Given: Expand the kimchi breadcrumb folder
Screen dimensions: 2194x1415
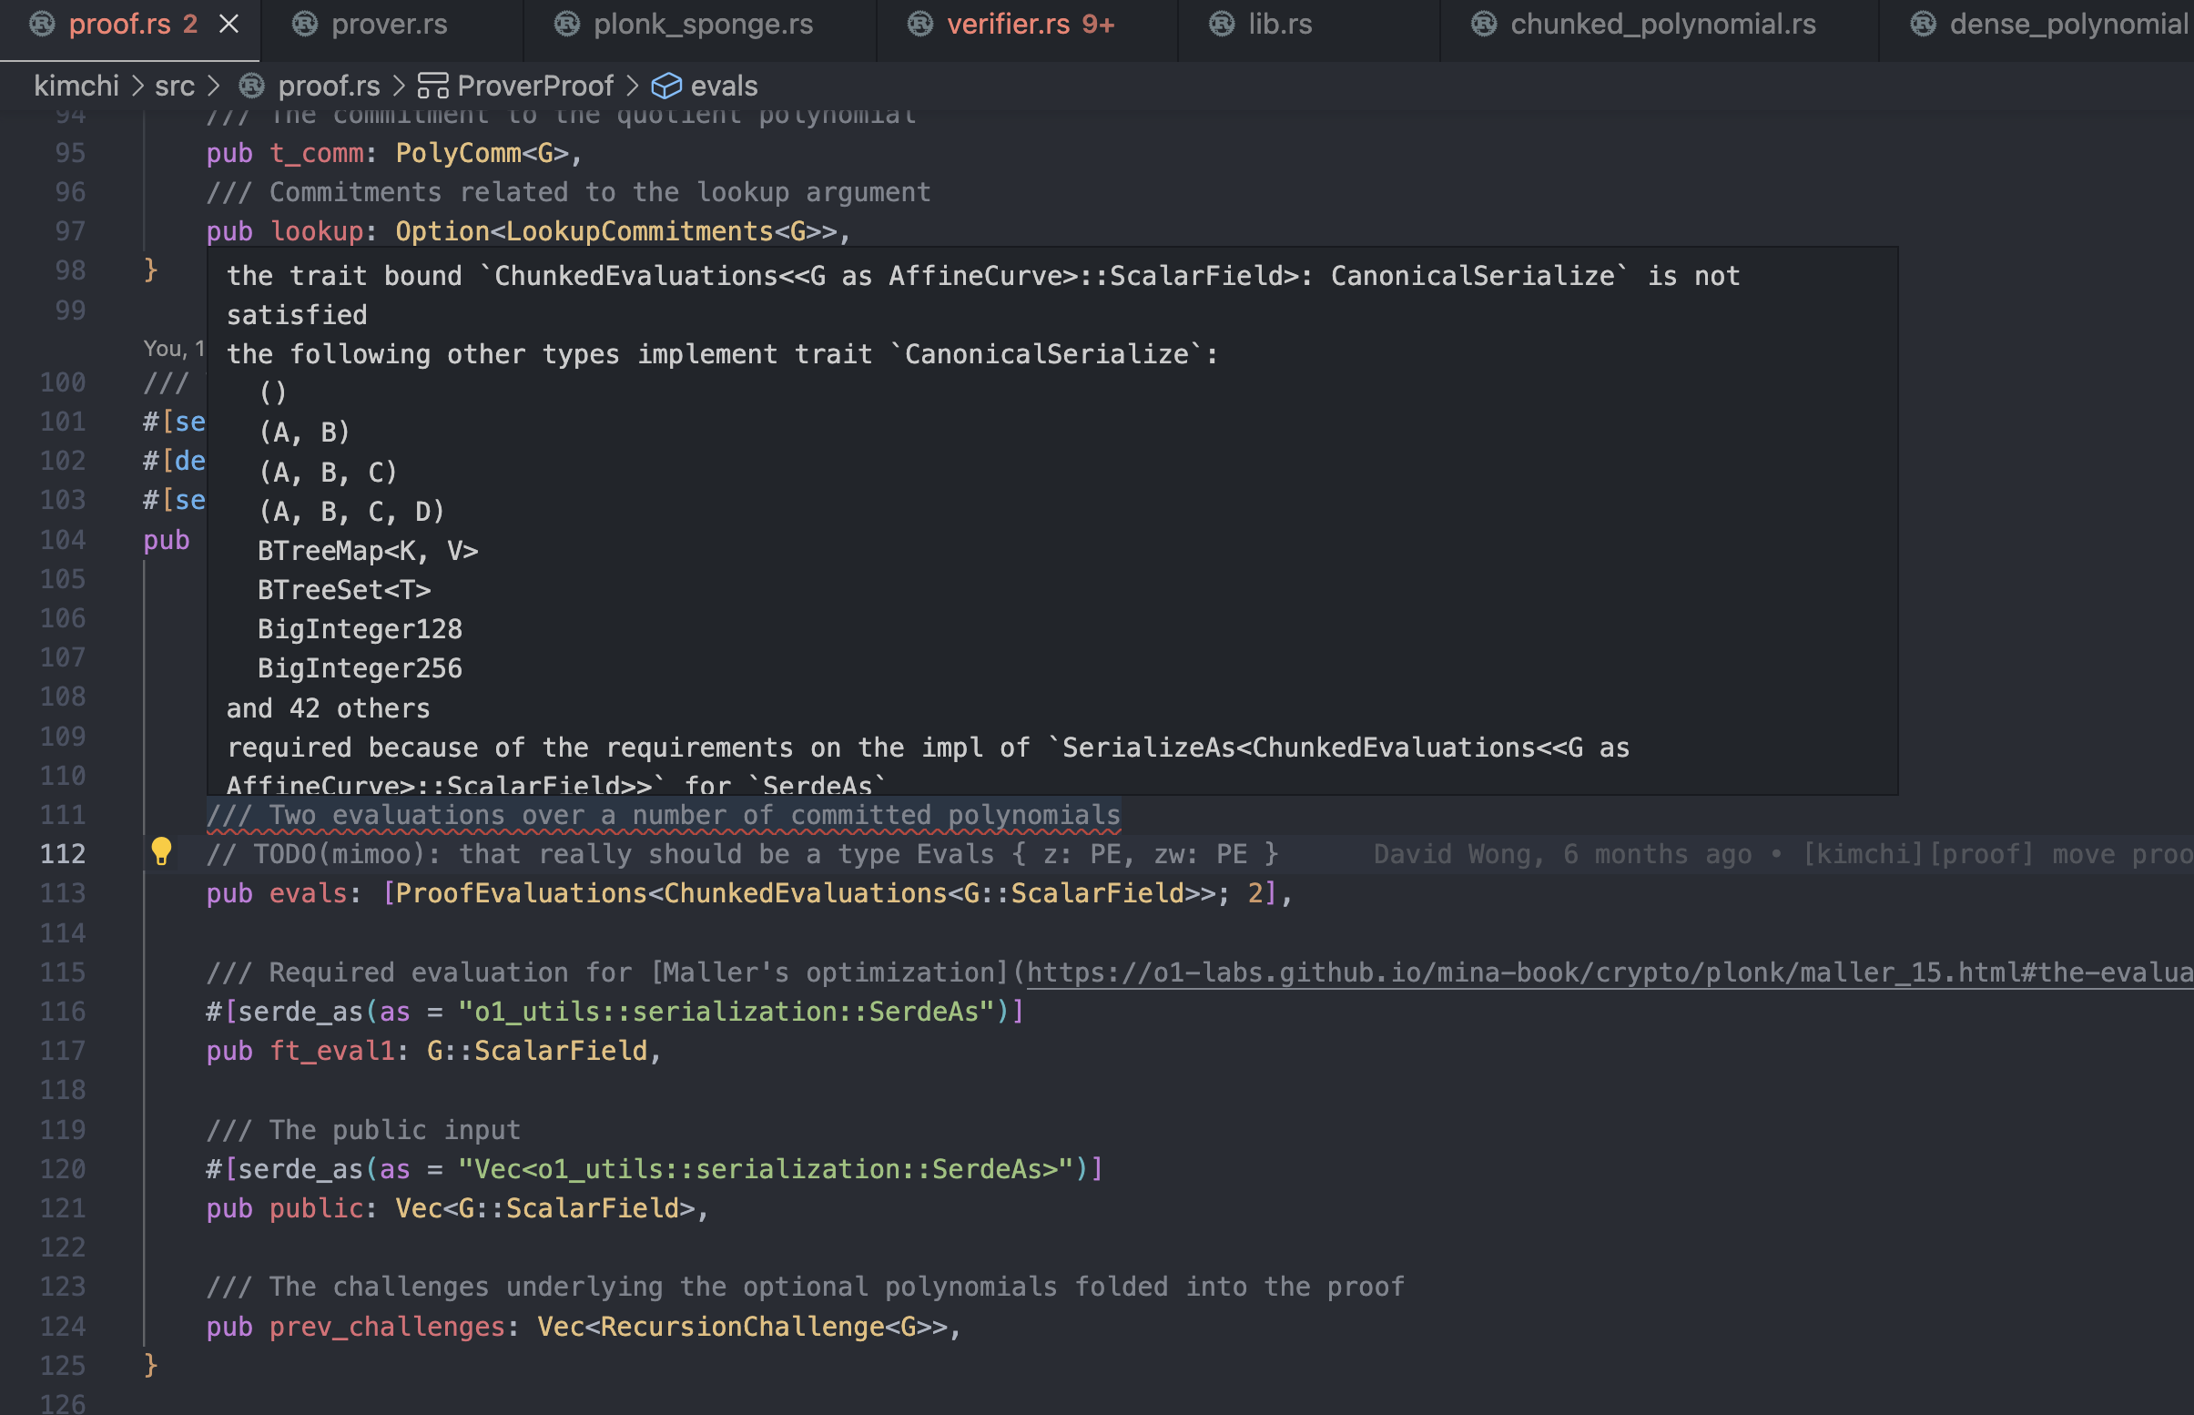Looking at the screenshot, I should click(76, 86).
